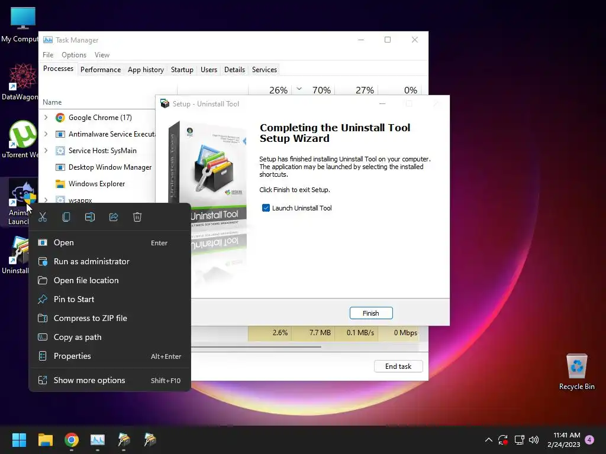
Task: Click the Task Manager title bar icon
Action: pos(48,40)
